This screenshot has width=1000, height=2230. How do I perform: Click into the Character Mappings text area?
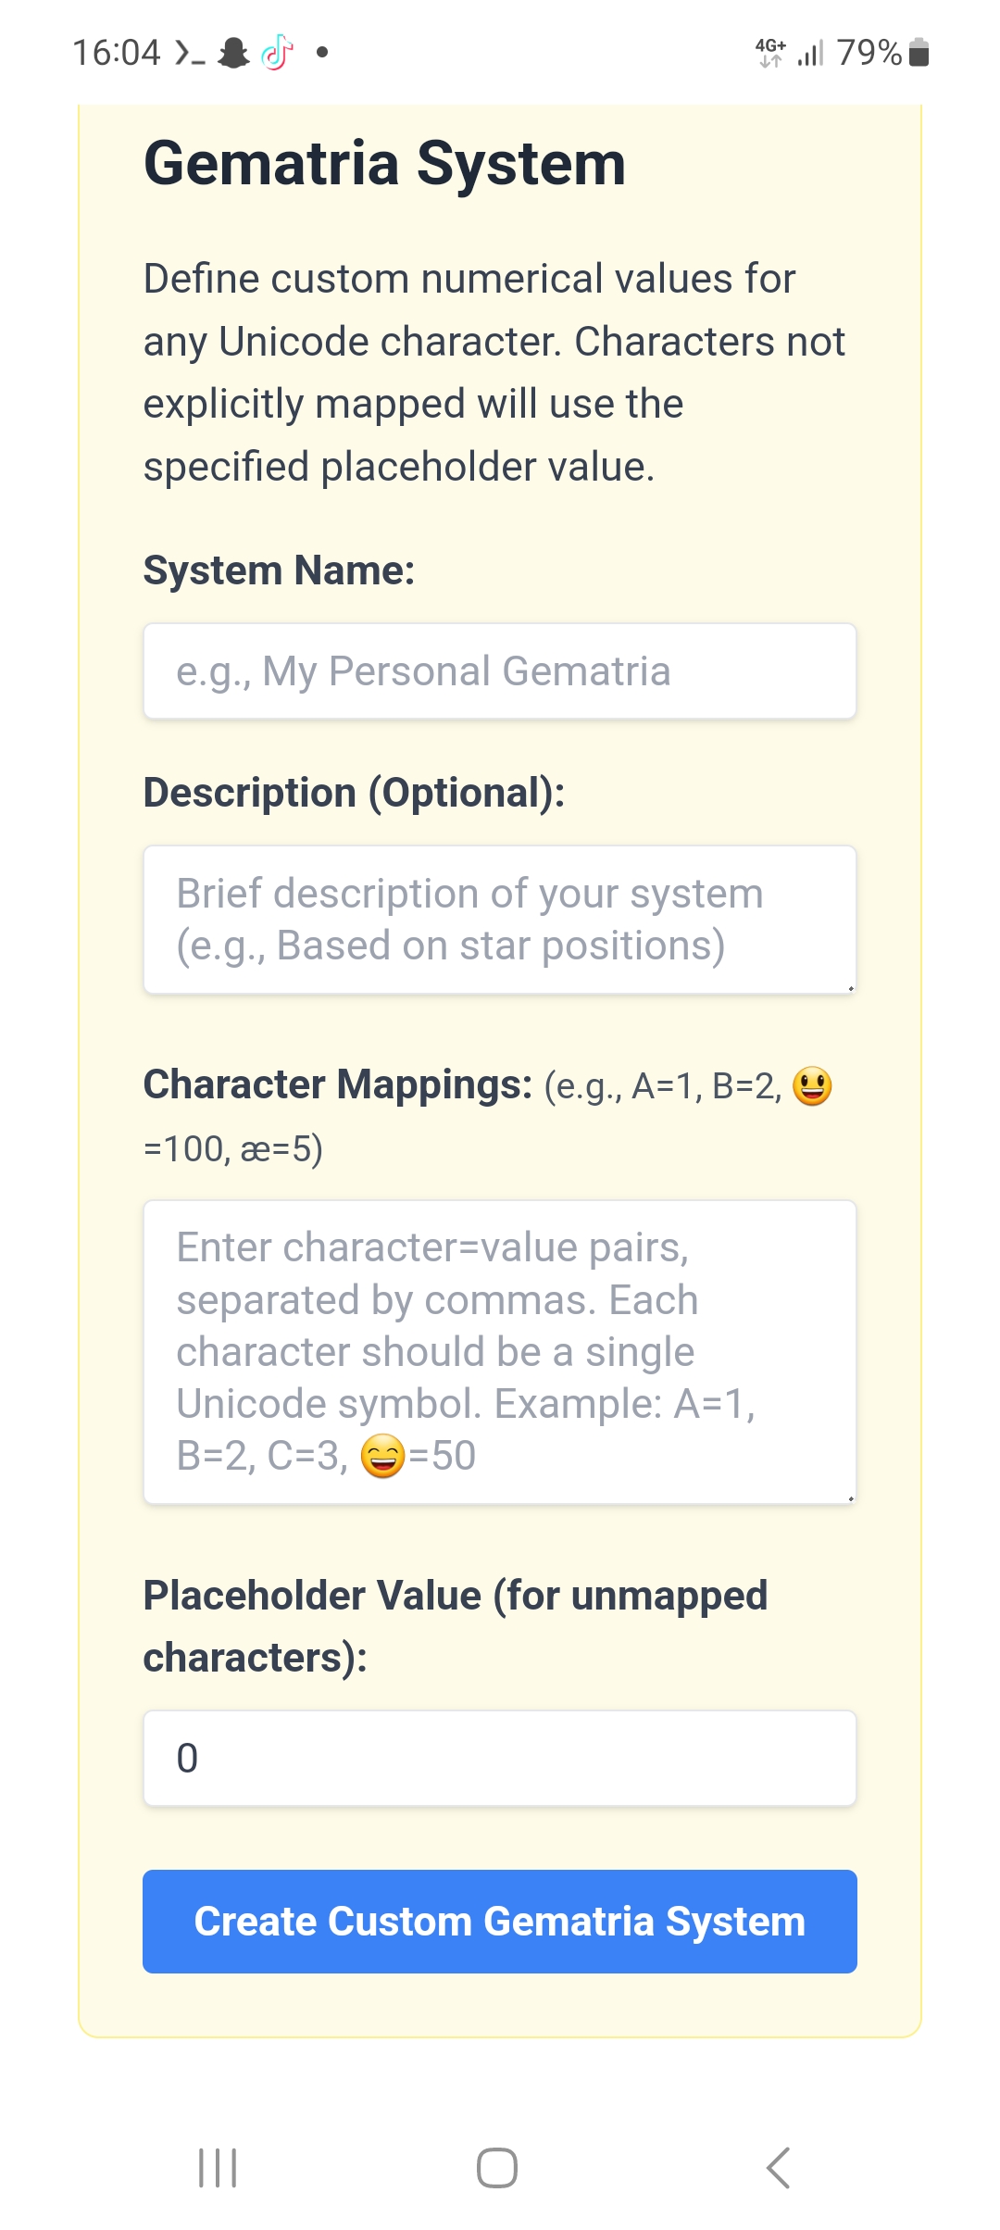click(x=500, y=1351)
